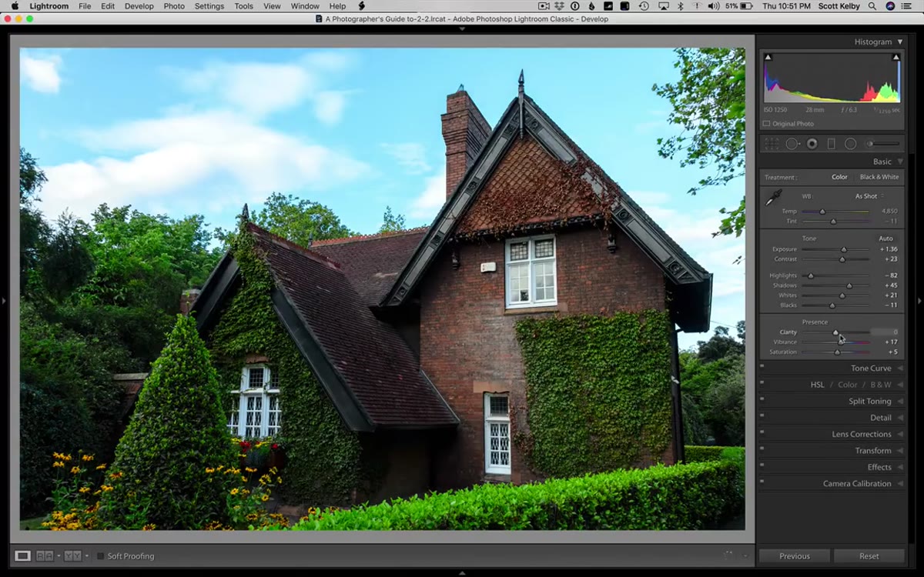The height and width of the screenshot is (577, 924).
Task: Open Siri from the menu bar
Action: coord(891,6)
